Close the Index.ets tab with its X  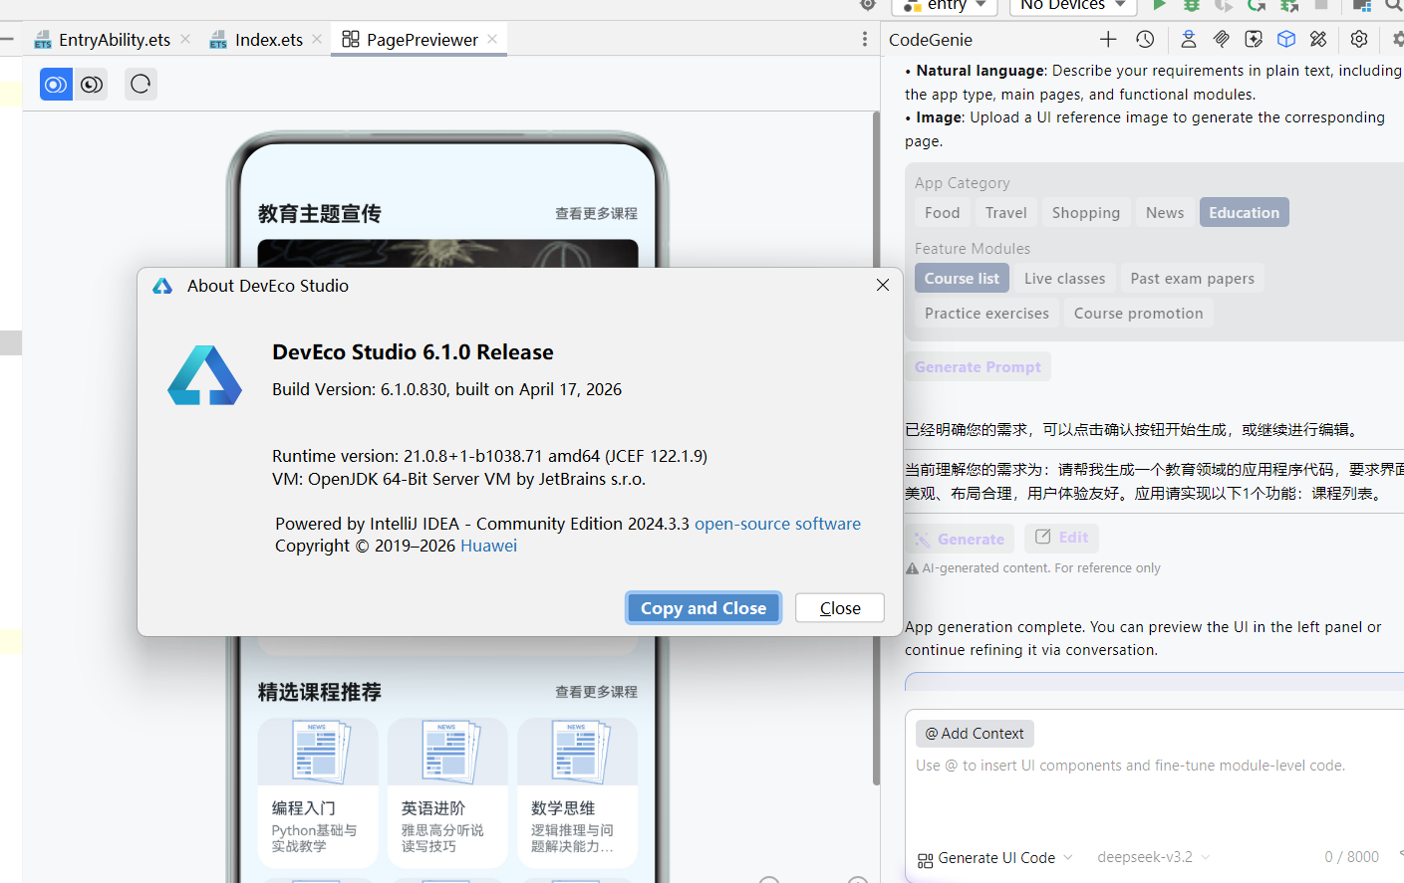tap(317, 39)
